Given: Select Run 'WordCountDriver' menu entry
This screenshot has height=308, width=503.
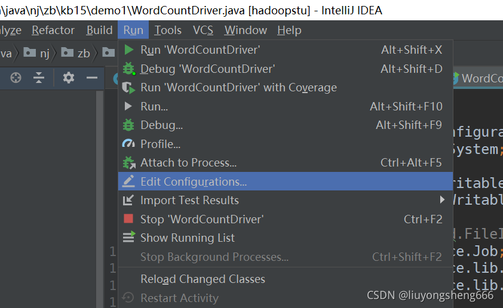Looking at the screenshot, I should 286,50.
